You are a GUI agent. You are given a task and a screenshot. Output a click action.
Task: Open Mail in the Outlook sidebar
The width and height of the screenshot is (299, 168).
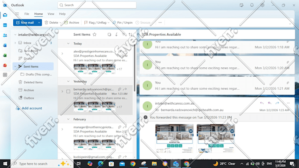[x=5, y=15]
